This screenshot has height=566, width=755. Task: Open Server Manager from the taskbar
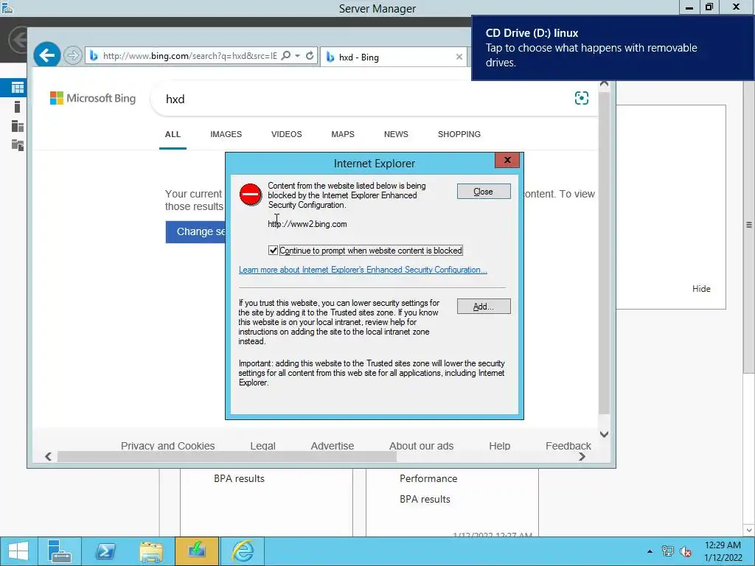(60, 551)
